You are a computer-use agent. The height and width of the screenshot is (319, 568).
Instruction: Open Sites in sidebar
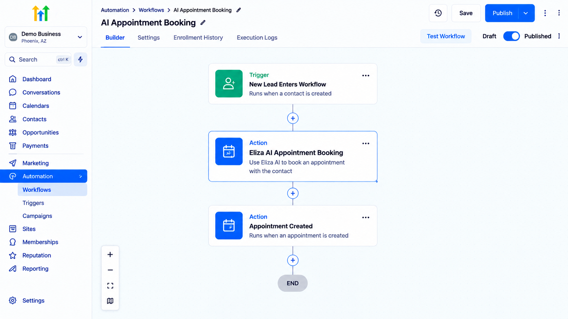point(29,229)
